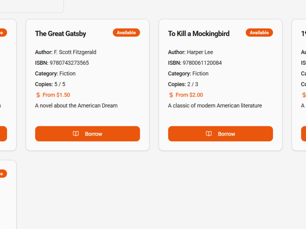Click the partial Borrow button on the right-edge card
Screen dimensions: 306x229
coord(304,134)
